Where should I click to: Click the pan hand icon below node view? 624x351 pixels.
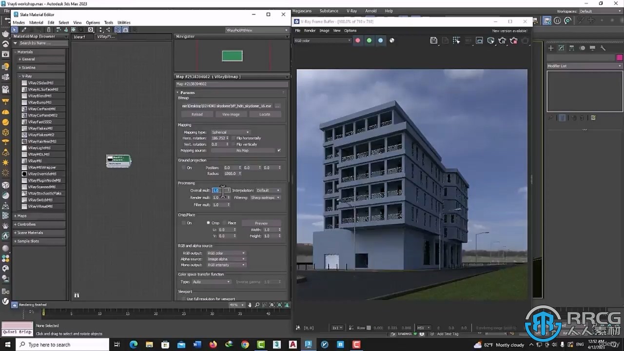(x=250, y=305)
